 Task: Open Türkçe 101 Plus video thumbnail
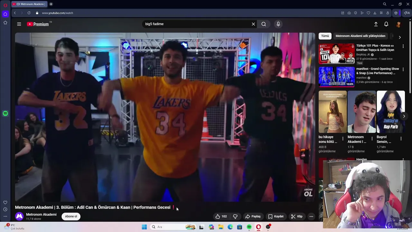pyautogui.click(x=337, y=53)
